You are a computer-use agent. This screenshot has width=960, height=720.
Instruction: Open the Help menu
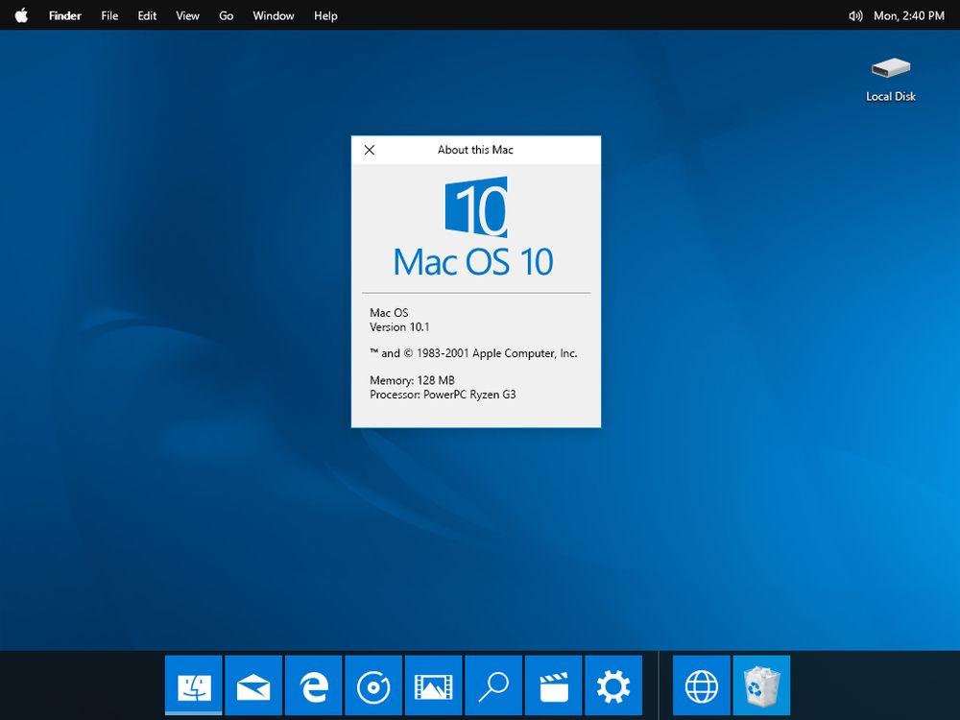pyautogui.click(x=325, y=15)
